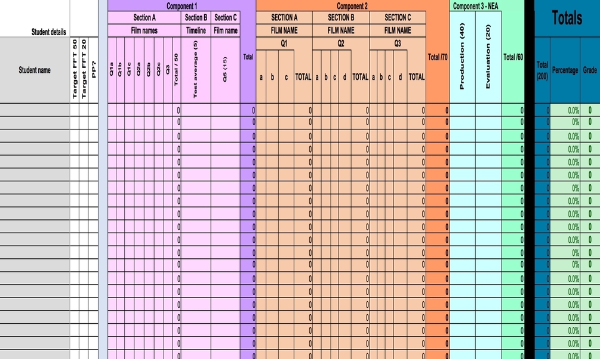Click the 'TOTAL' sub-column under Q3
600x359 pixels.
click(x=416, y=77)
